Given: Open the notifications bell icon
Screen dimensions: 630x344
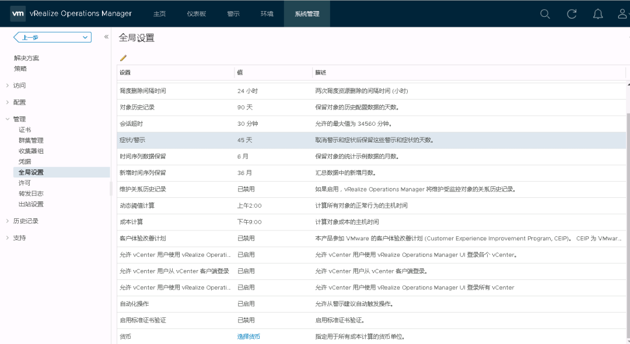Looking at the screenshot, I should pyautogui.click(x=598, y=14).
